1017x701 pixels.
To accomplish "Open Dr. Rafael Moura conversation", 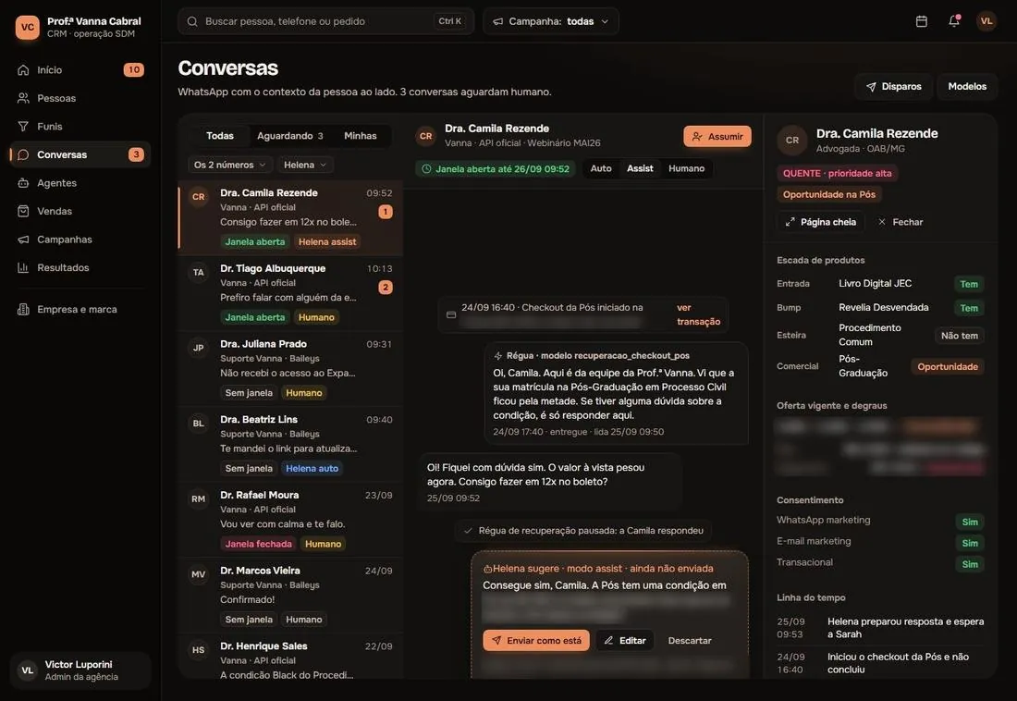I will coord(290,520).
